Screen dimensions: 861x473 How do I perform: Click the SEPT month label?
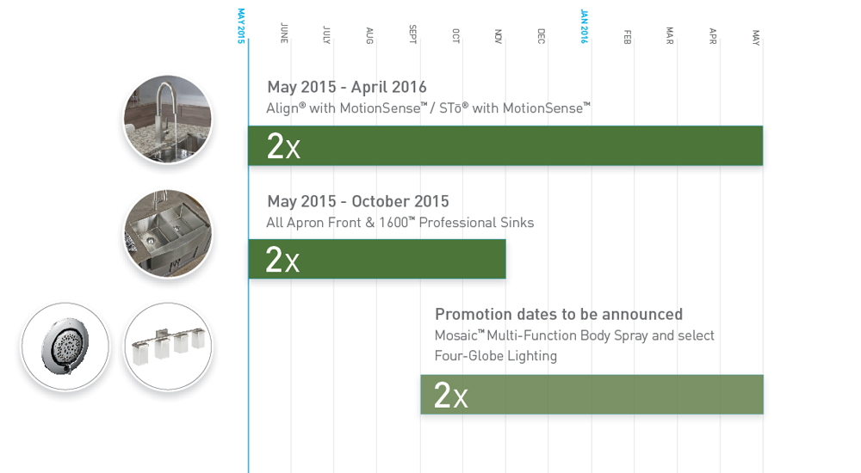coord(412,34)
